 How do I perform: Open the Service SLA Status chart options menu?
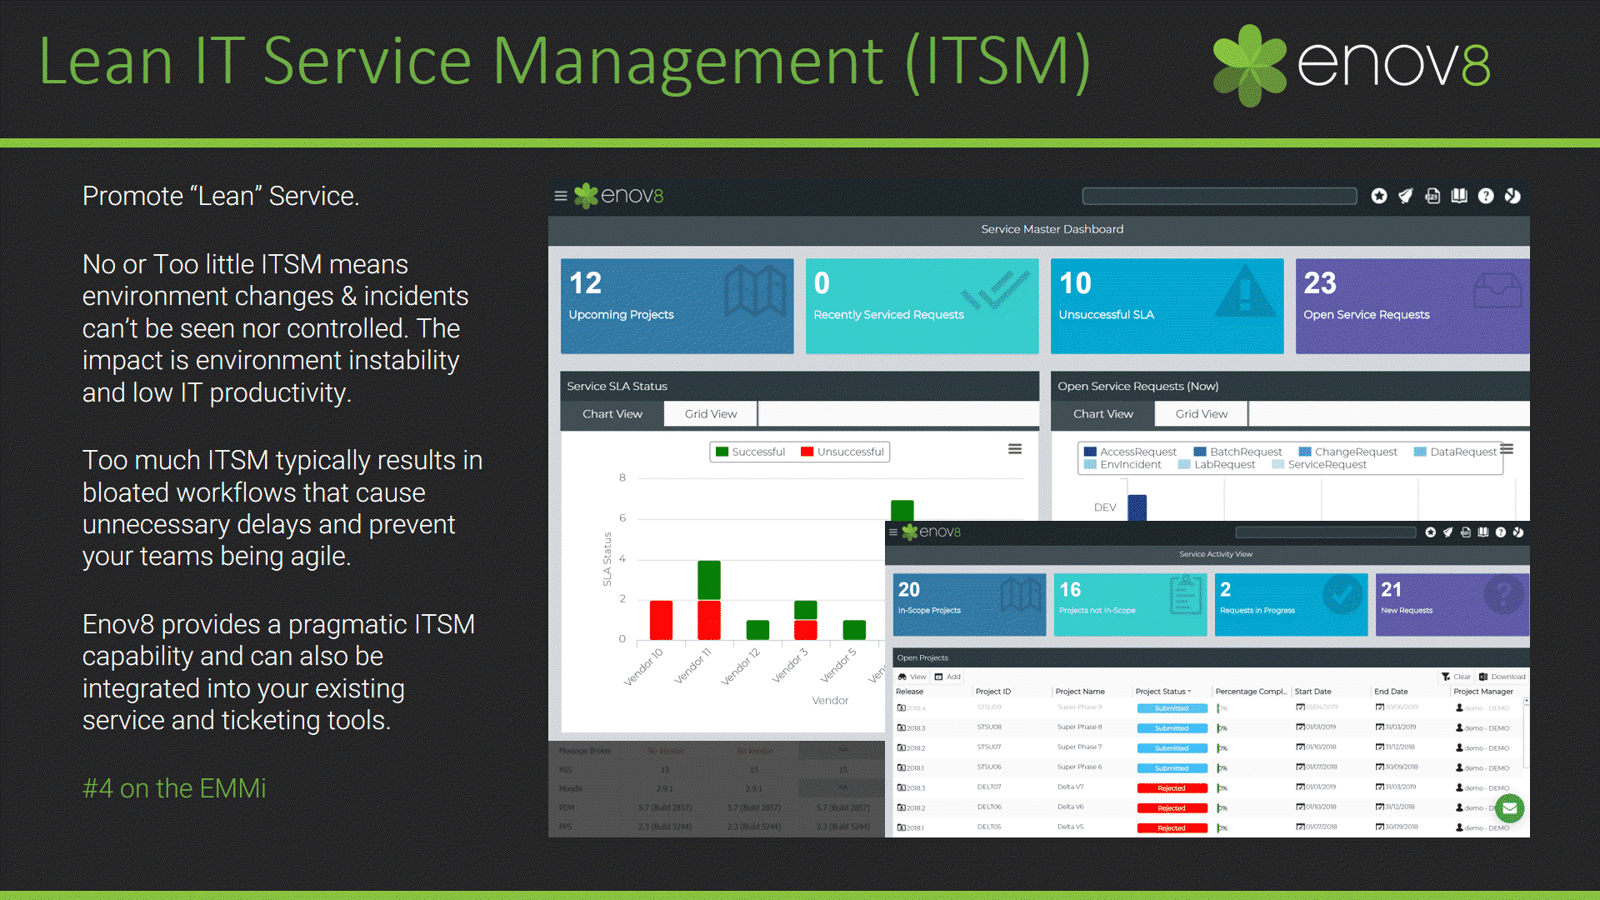click(1015, 449)
